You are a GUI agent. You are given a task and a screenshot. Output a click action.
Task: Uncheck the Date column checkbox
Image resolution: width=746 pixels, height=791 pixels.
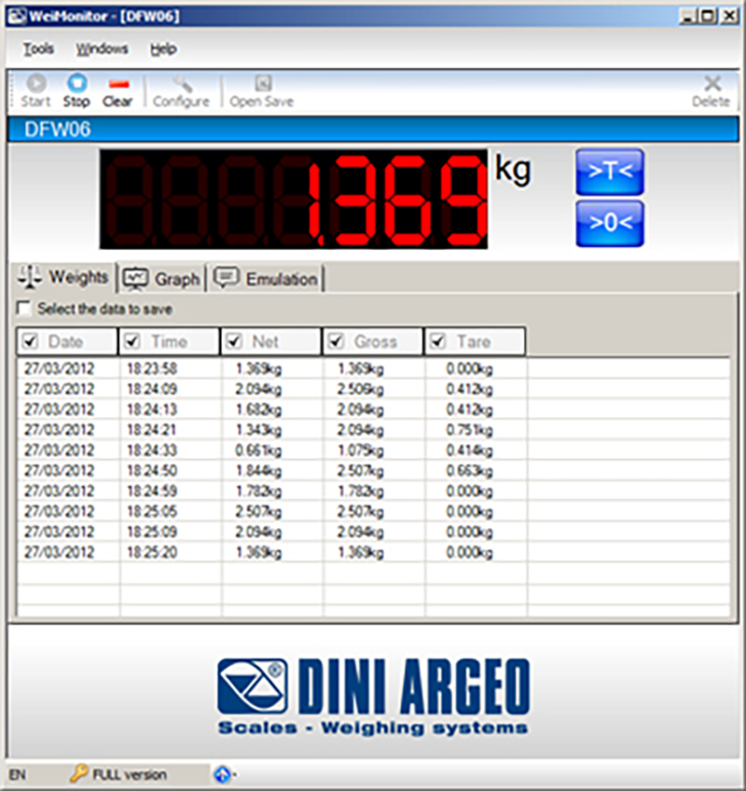31,342
